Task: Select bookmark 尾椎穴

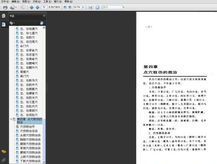Action: tap(25, 72)
